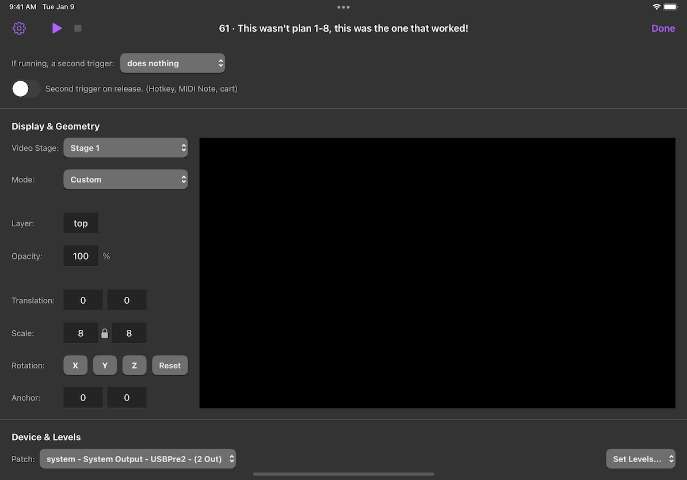Image resolution: width=687 pixels, height=480 pixels.
Task: Open the iPad multitasking ellipsis menu
Action: click(x=343, y=7)
